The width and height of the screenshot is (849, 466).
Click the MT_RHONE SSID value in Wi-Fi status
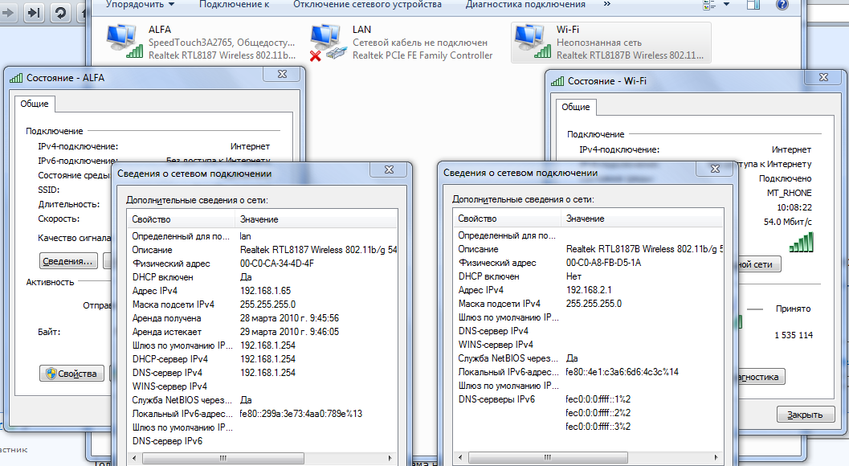tap(789, 193)
